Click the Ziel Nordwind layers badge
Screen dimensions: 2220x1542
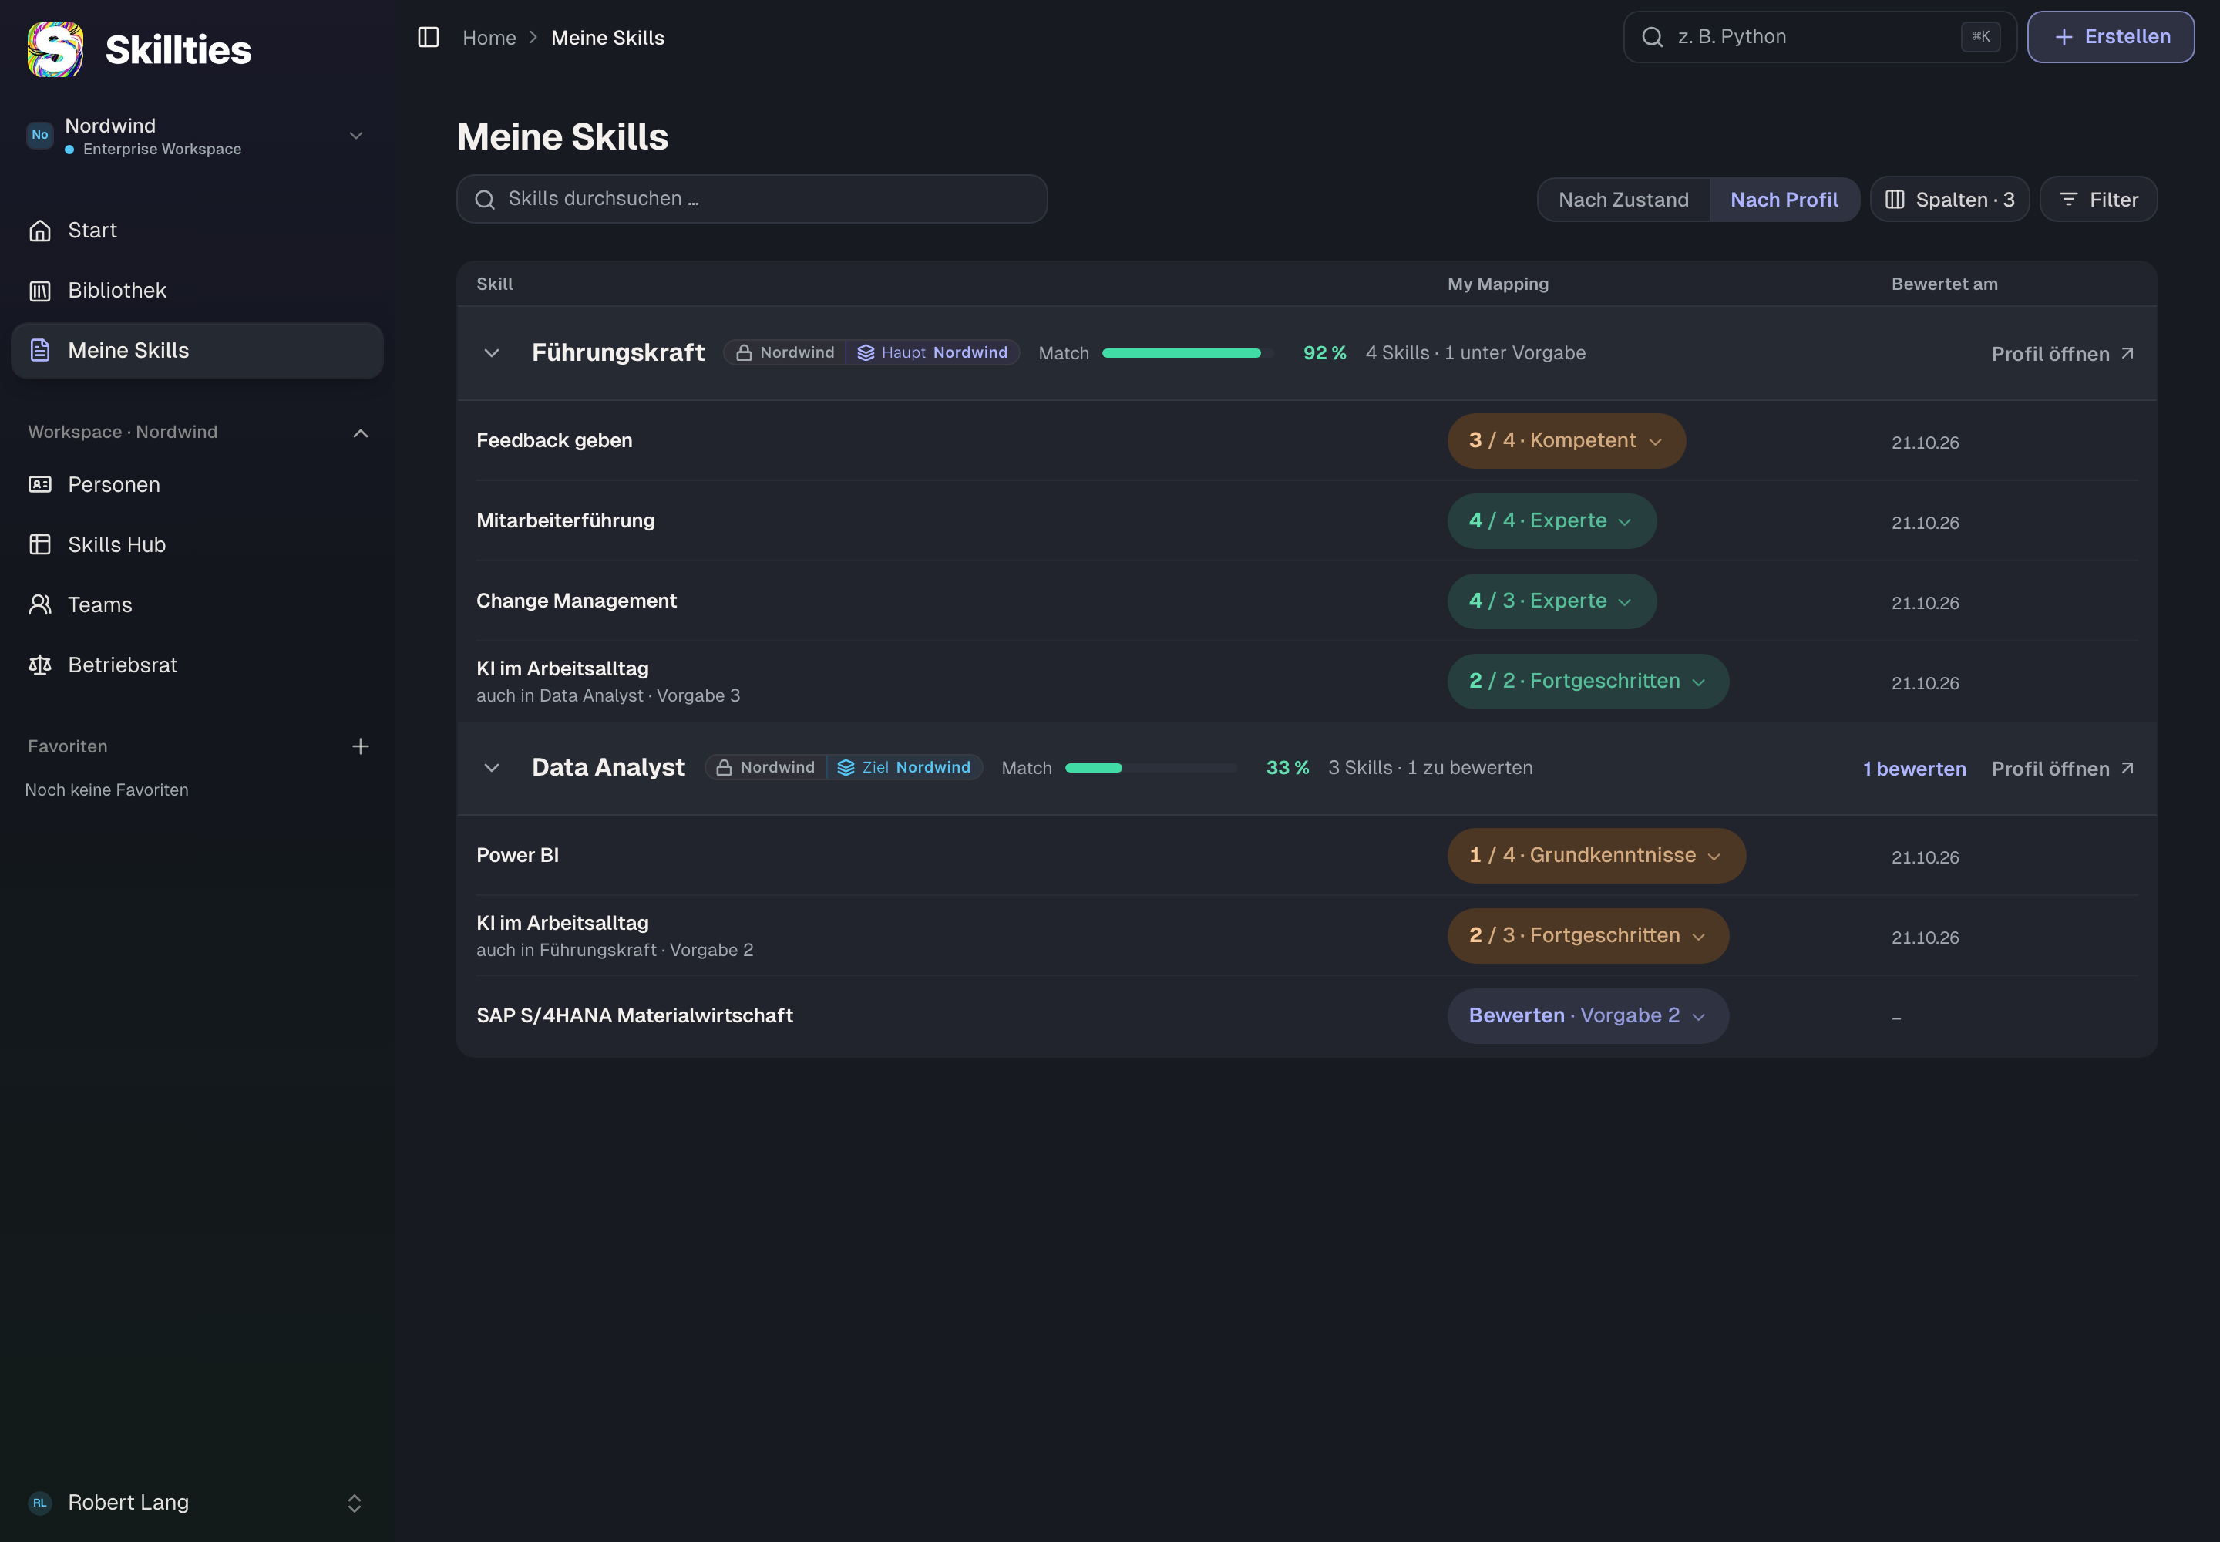pyautogui.click(x=905, y=767)
